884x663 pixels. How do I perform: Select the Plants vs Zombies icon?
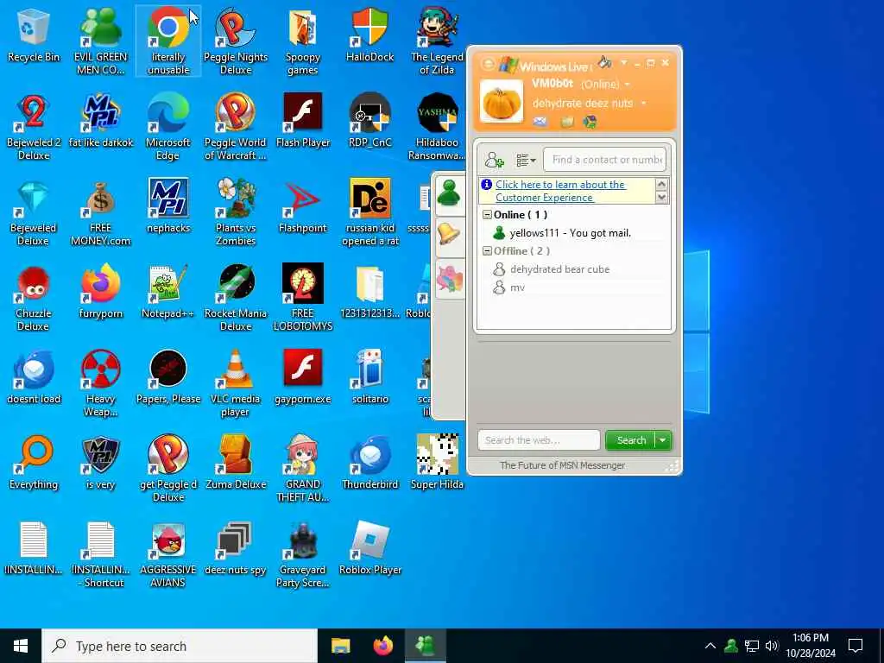click(x=236, y=213)
